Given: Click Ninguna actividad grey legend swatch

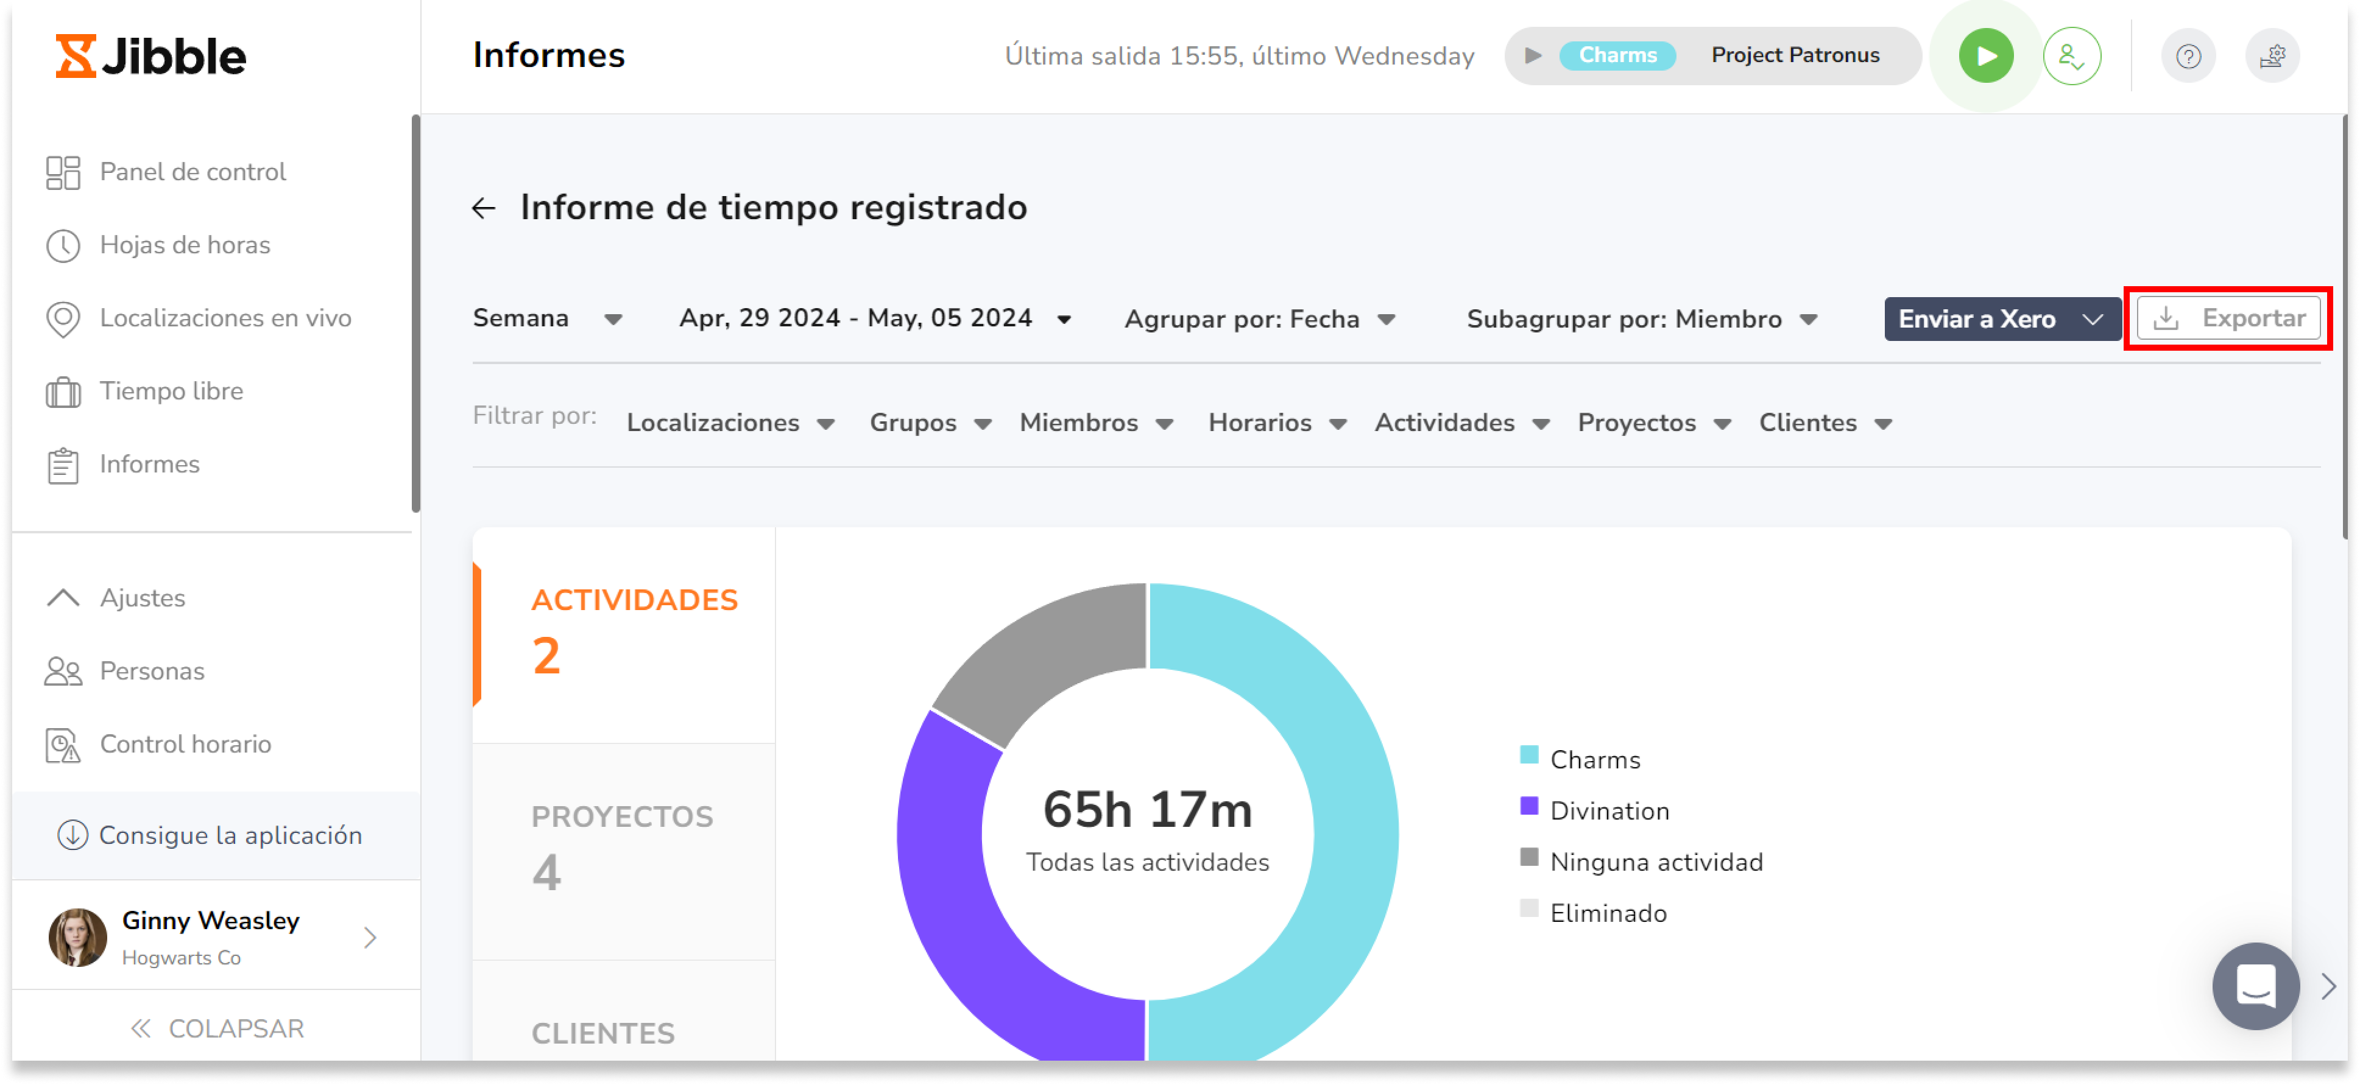Looking at the screenshot, I should (x=1529, y=858).
